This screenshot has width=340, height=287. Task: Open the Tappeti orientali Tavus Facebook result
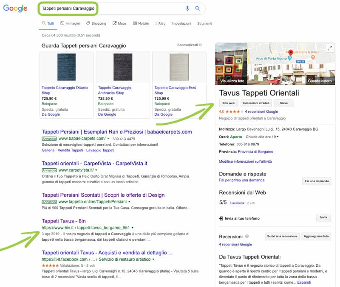[107, 252]
